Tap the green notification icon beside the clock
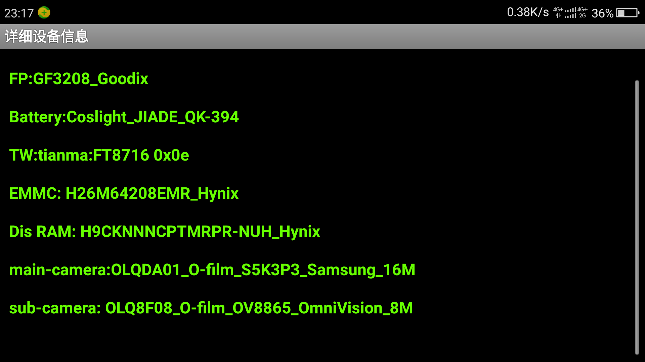 tap(44, 13)
